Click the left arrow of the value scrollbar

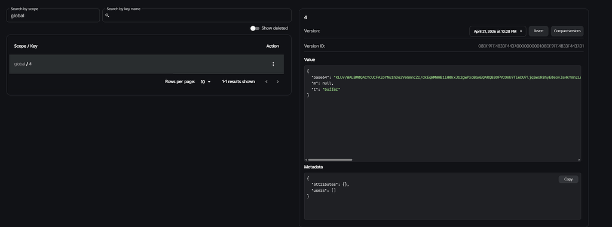(x=307, y=159)
